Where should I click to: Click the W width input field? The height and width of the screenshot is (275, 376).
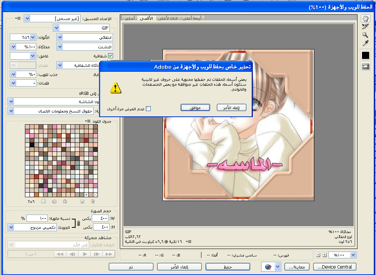point(100,218)
